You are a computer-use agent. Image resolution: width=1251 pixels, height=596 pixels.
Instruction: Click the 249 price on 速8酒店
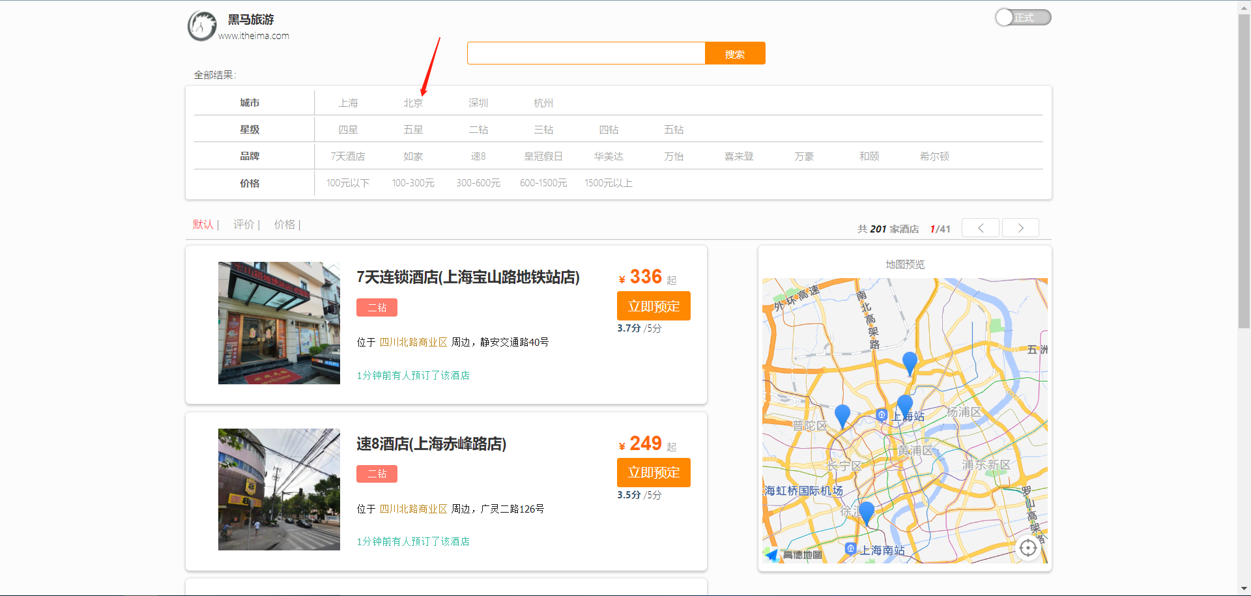(x=646, y=444)
